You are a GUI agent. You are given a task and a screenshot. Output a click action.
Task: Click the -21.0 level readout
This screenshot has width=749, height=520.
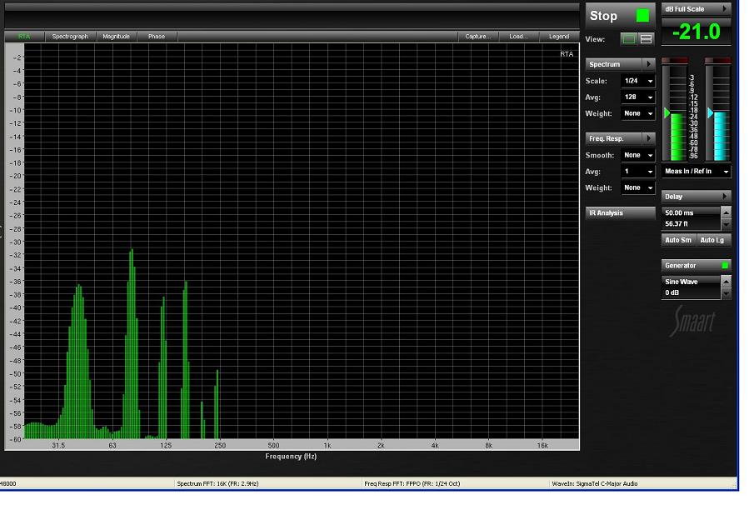tap(696, 32)
